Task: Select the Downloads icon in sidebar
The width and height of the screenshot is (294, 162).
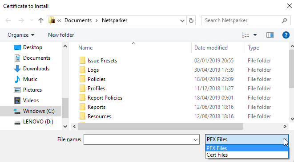Action: pyautogui.click(x=17, y=69)
